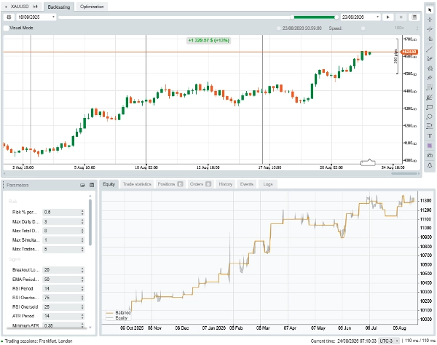437x345 pixels.
Task: Adjust the Risk % per trade stepper
Action: pos(82,213)
